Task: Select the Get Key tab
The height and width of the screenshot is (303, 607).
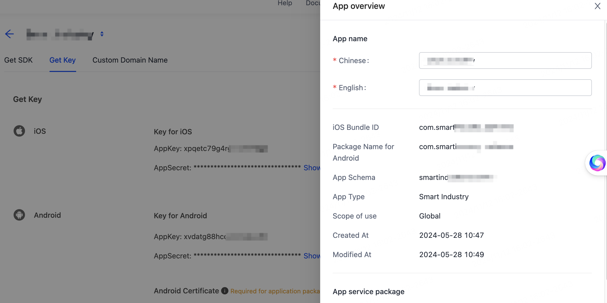Action: tap(63, 60)
